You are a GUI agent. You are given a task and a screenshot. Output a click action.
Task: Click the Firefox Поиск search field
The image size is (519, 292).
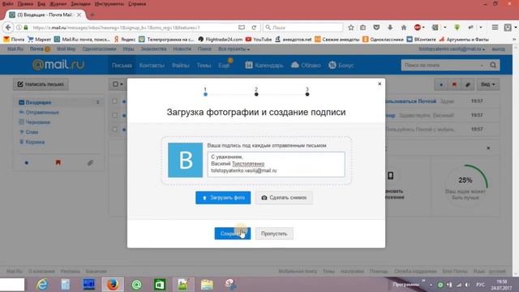303,28
